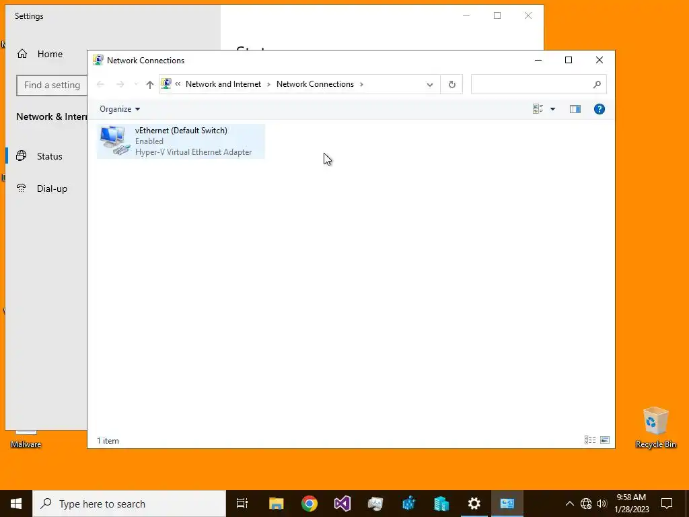Viewport: 689px width, 517px height.
Task: Refresh the Network Connections list
Action: [x=451, y=84]
